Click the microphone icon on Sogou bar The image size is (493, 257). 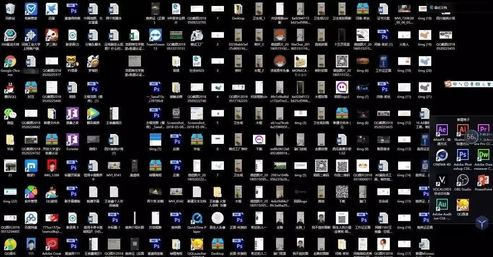472,84
